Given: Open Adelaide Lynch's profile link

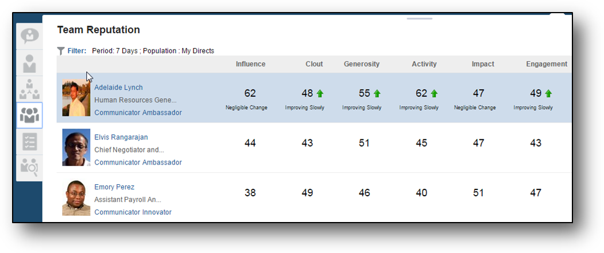Looking at the screenshot, I should point(118,88).
